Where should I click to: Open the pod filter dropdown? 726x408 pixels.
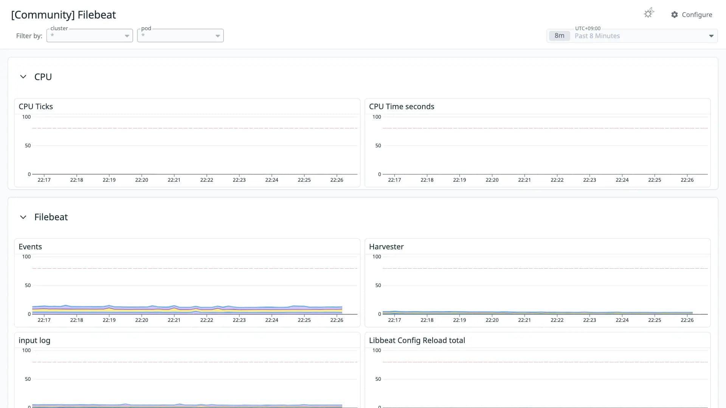[x=180, y=36]
